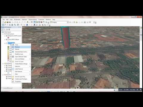Viewport: 143px width, 107px height.
Task: Click Create Layer Package entry
Action: [x=21, y=79]
